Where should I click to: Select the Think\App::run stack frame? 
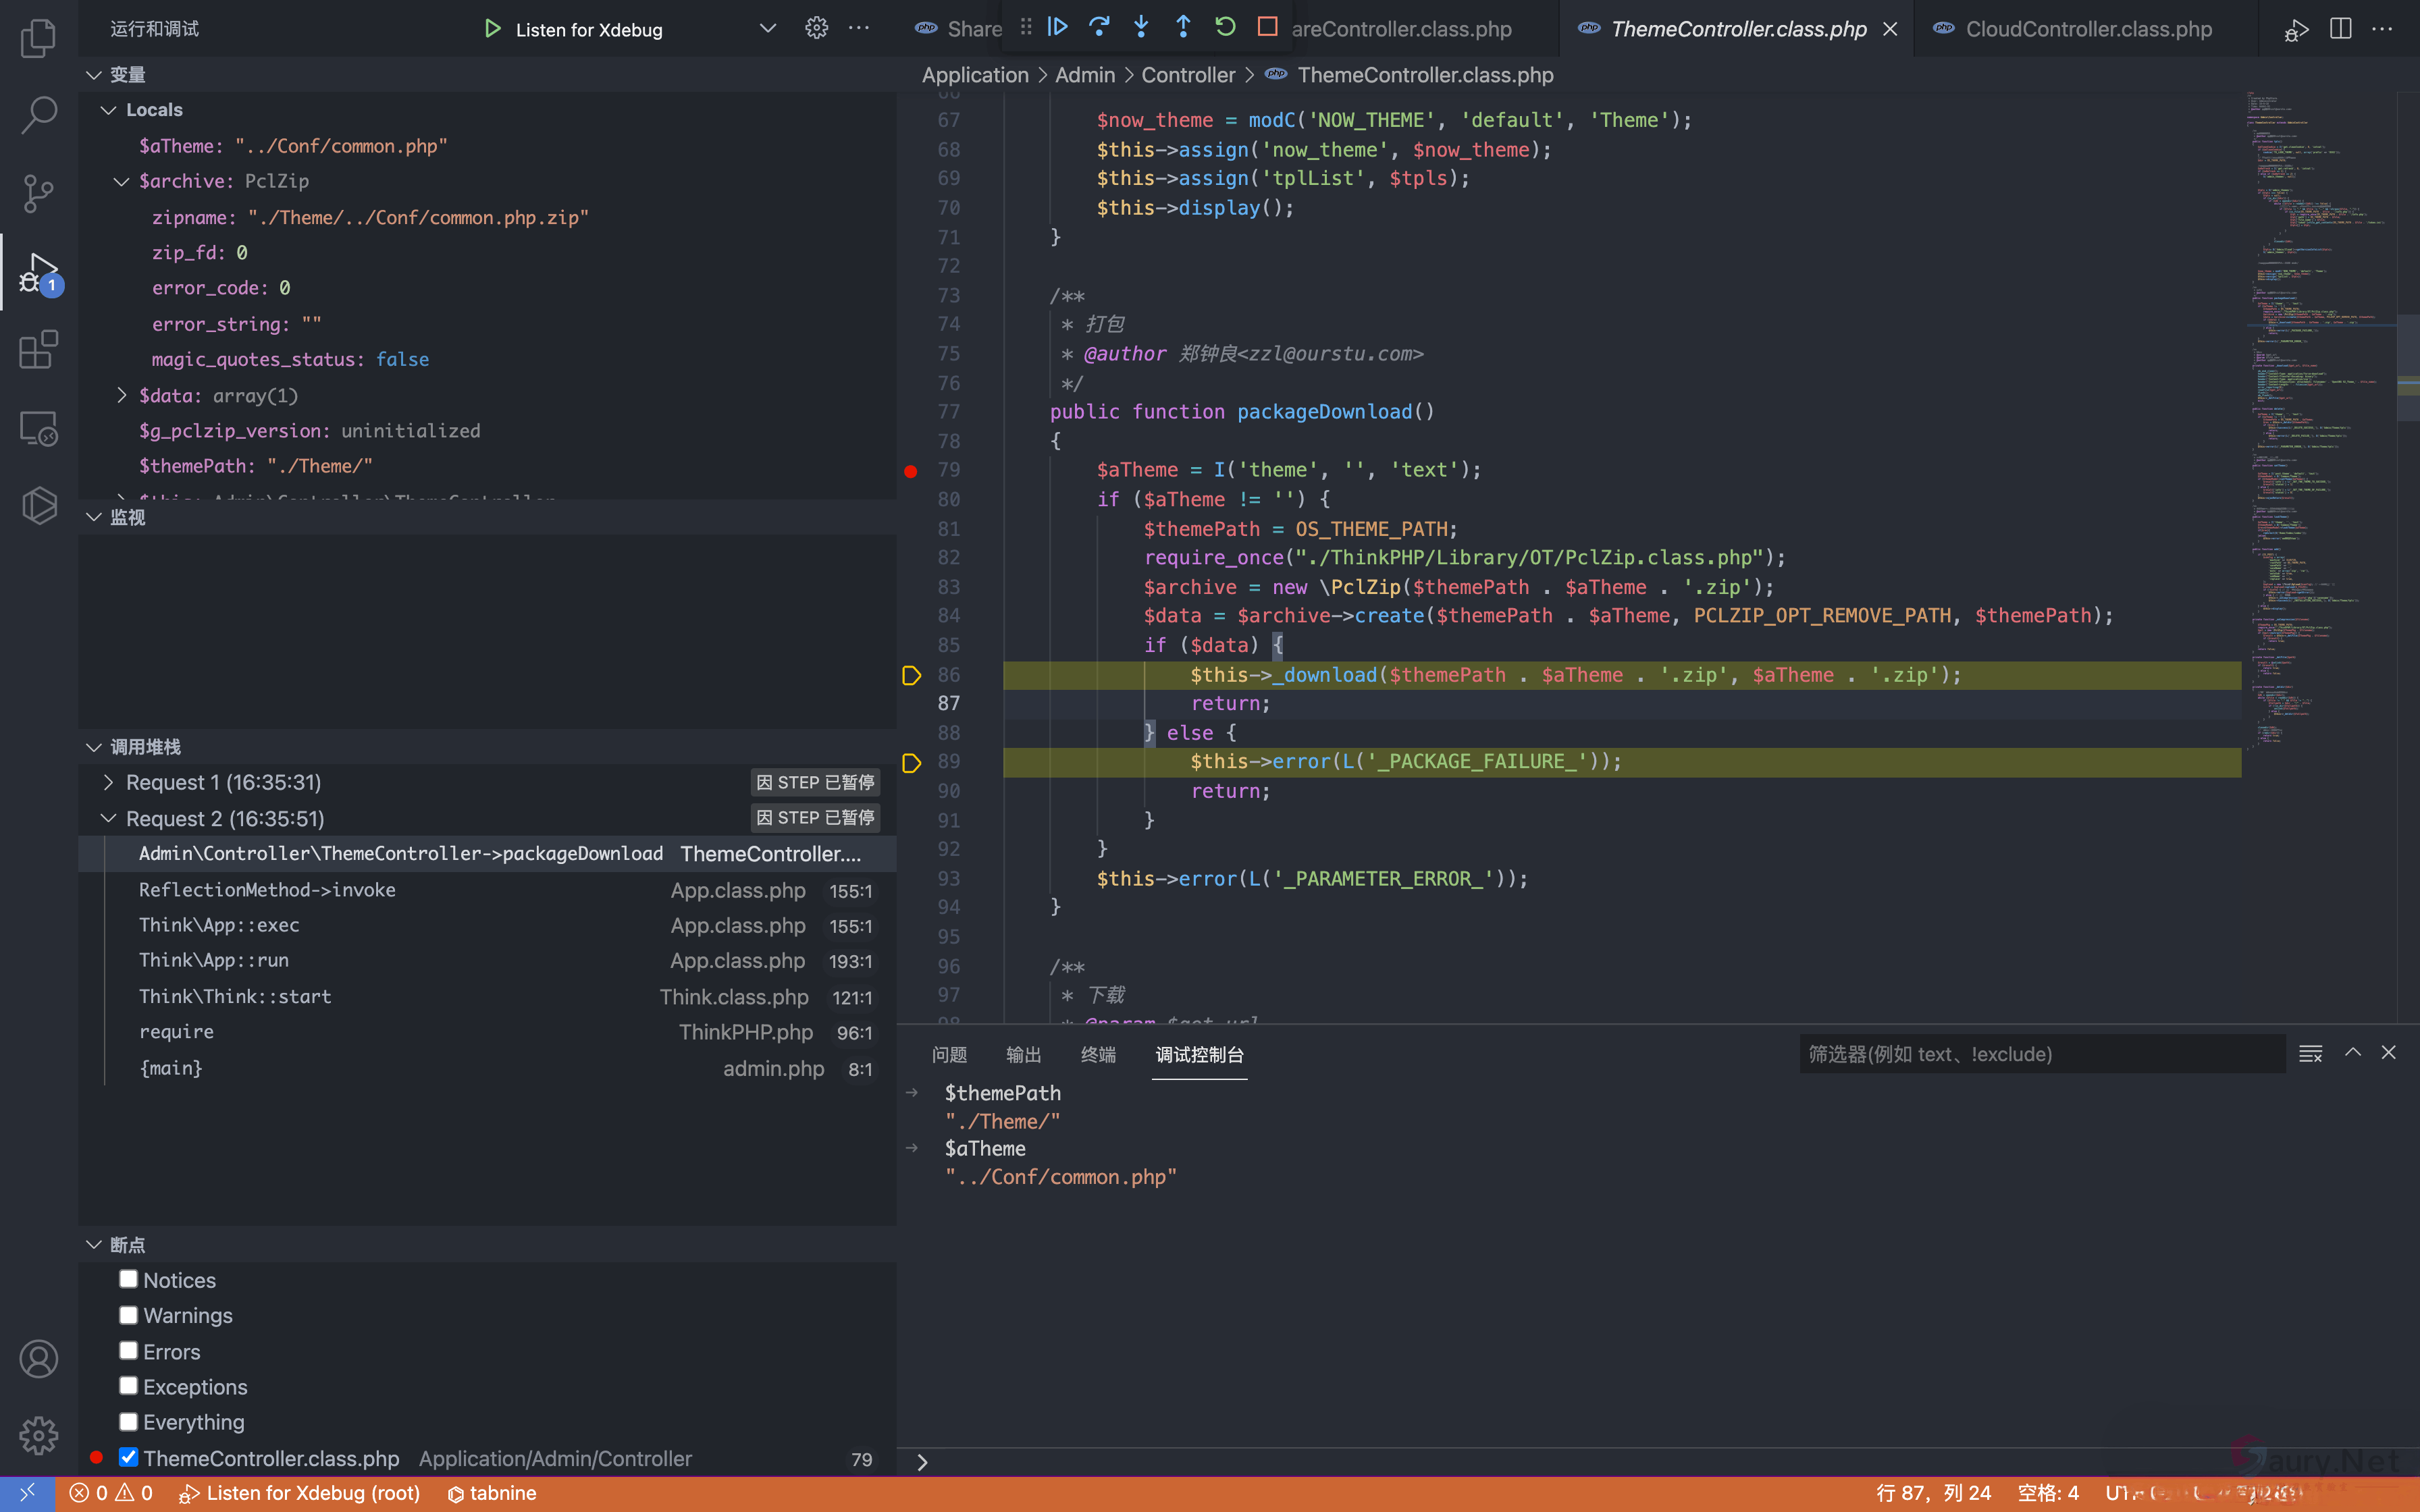[x=214, y=960]
